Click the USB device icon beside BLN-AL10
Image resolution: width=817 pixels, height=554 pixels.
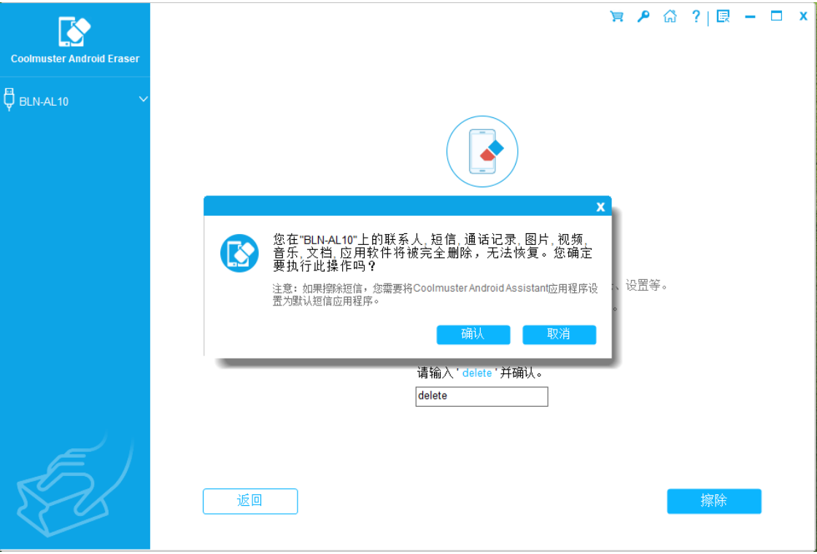click(9, 100)
